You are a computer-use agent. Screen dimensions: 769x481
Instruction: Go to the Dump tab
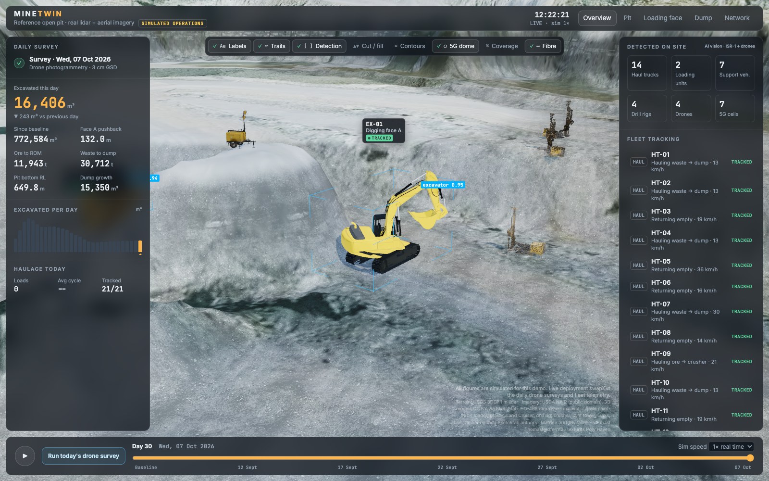(703, 18)
